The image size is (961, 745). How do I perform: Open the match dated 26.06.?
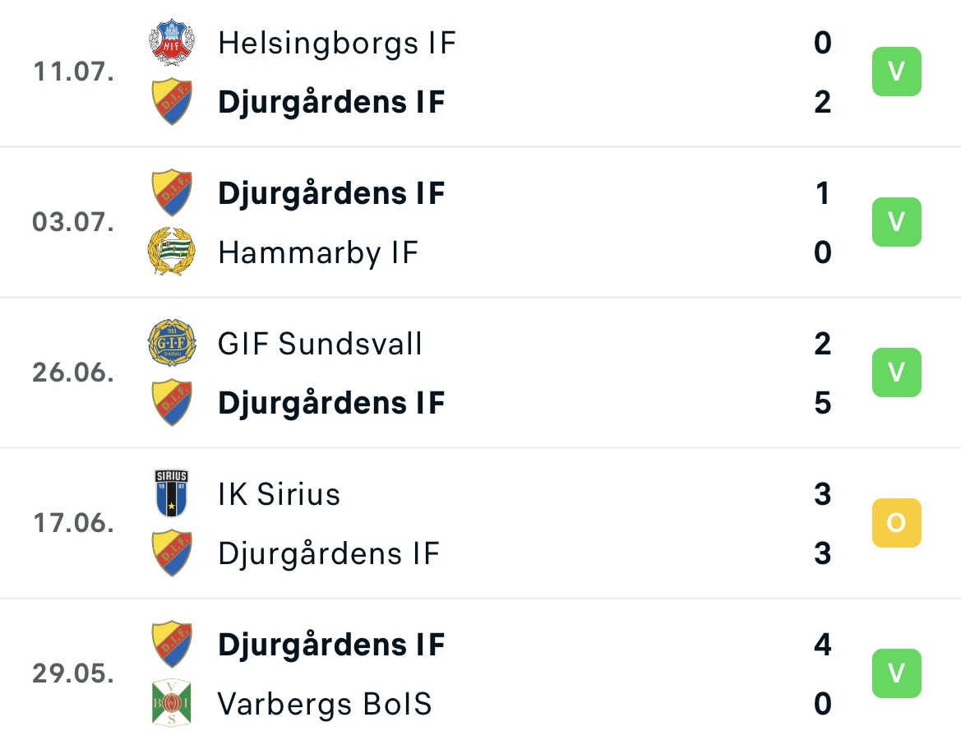480,372
